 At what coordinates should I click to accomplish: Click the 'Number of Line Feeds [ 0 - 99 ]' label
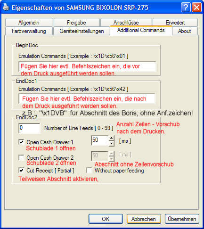79,128
